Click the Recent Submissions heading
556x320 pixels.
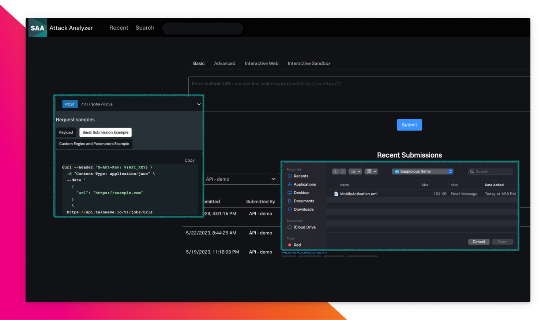click(x=409, y=155)
